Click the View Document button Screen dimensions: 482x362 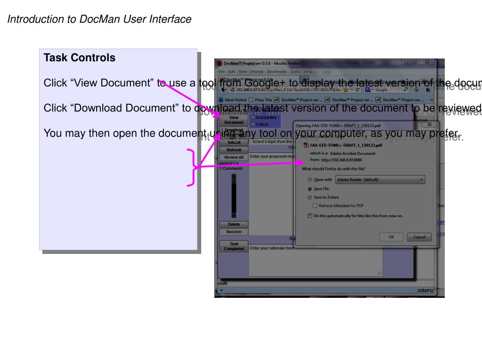[x=234, y=120]
